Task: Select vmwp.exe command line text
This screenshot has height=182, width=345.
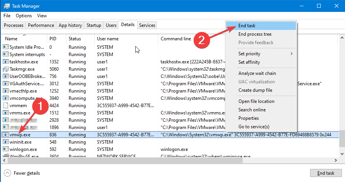Action: tap(246, 134)
